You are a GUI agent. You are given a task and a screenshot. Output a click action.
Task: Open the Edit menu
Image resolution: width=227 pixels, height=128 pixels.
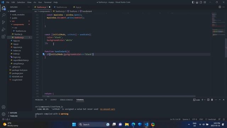pos(13,2)
